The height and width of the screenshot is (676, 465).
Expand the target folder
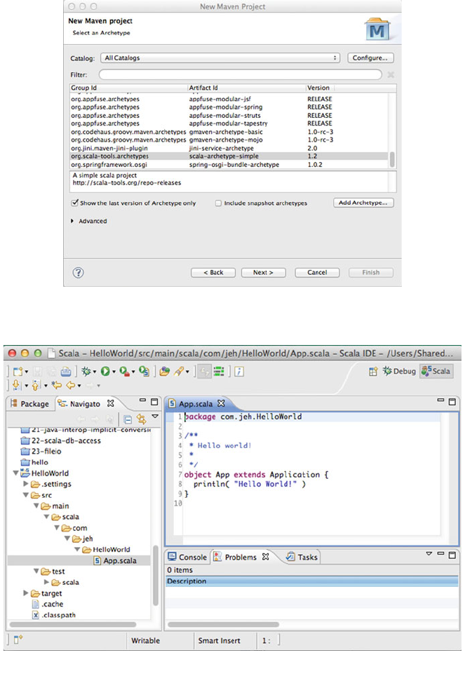26,593
